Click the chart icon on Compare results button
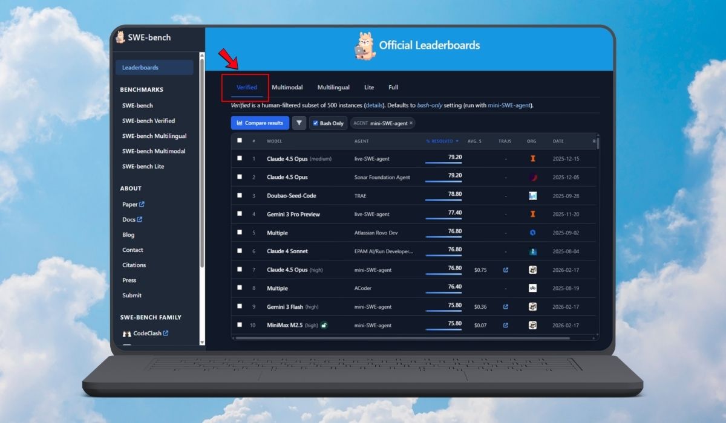 tap(240, 123)
